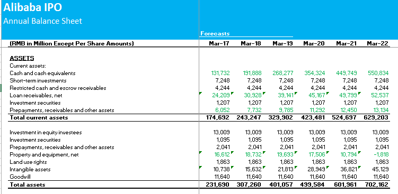Click Investment in equity investees label
This screenshot has height=194, width=398.
(46, 133)
